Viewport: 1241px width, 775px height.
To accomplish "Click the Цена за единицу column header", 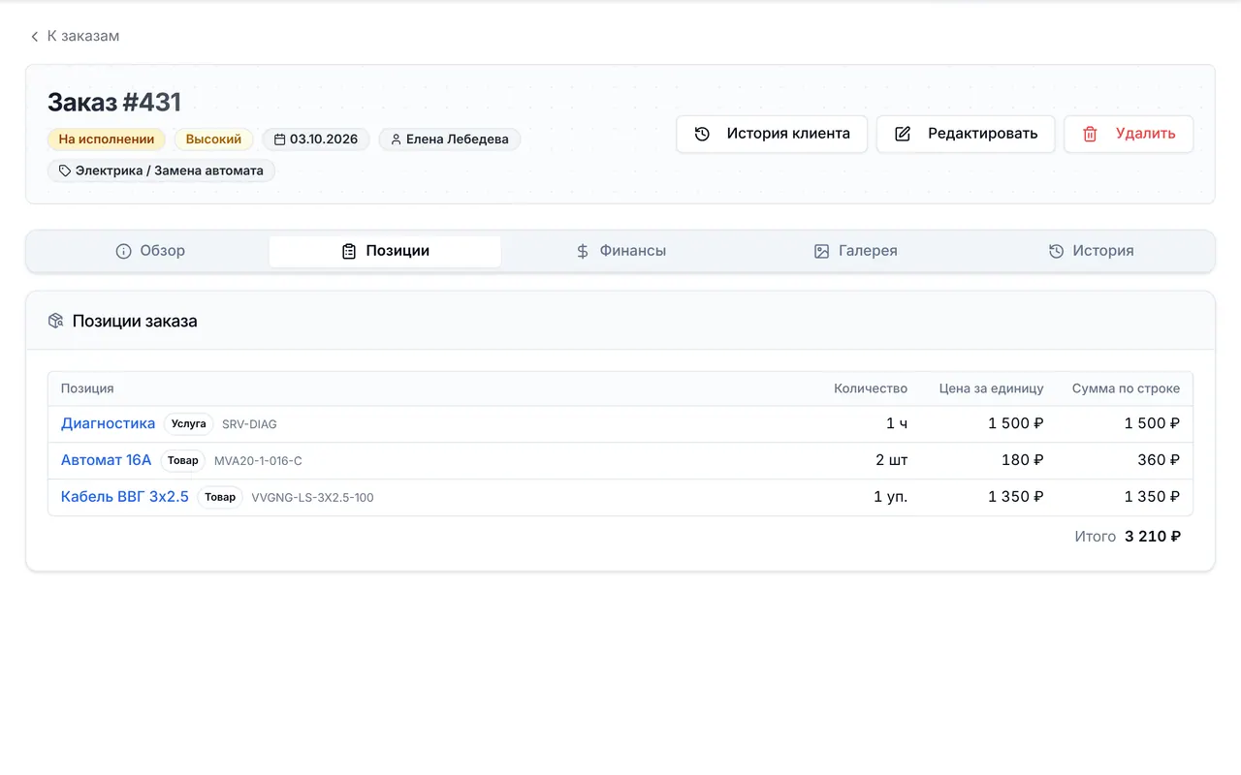I will [x=992, y=388].
